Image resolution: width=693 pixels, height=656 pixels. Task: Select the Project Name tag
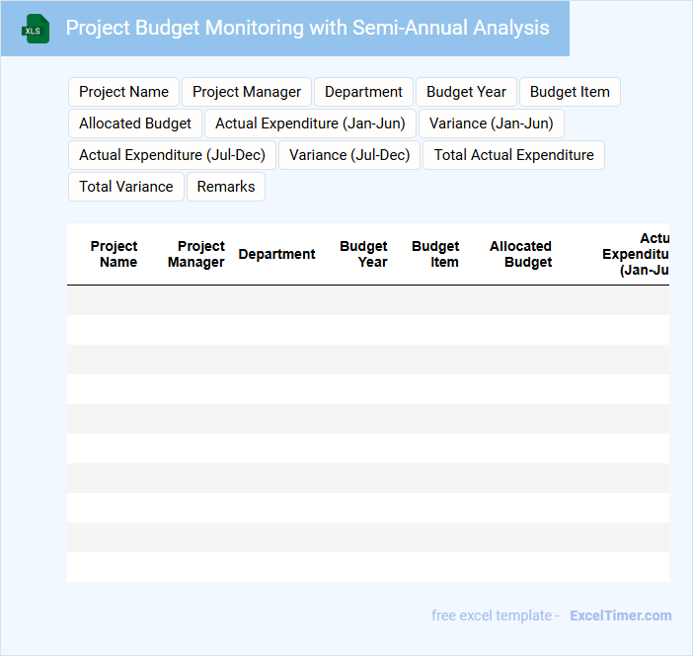[x=123, y=92]
